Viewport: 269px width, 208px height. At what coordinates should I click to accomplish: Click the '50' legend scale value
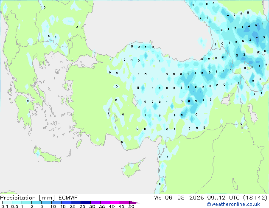pos(131,206)
